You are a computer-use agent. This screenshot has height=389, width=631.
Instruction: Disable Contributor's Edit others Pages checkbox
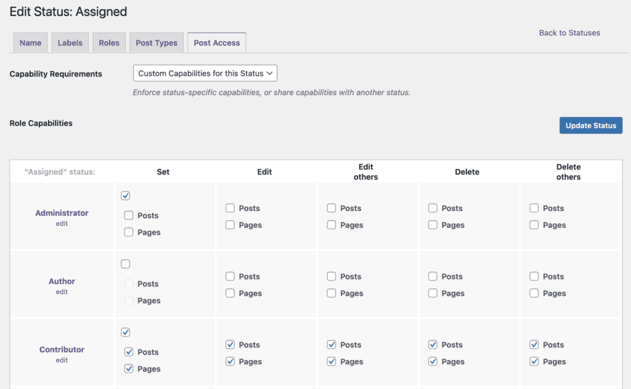[x=332, y=361]
